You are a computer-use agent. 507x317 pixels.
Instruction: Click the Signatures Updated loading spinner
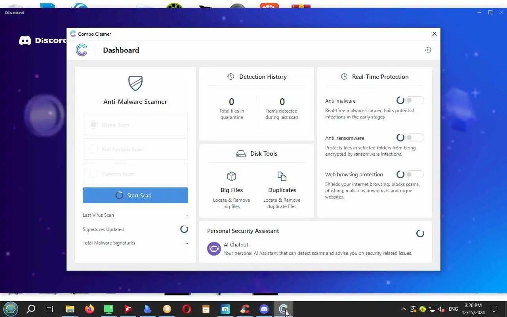pos(184,229)
